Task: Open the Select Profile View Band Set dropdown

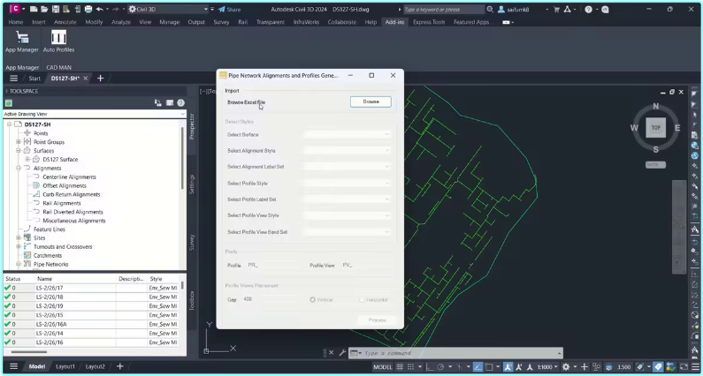Action: coord(347,232)
